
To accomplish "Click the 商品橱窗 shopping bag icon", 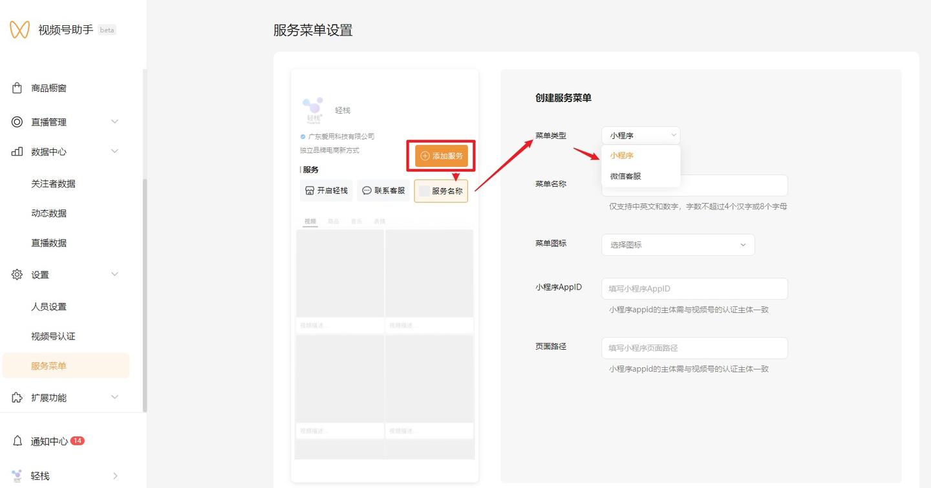I will click(17, 88).
